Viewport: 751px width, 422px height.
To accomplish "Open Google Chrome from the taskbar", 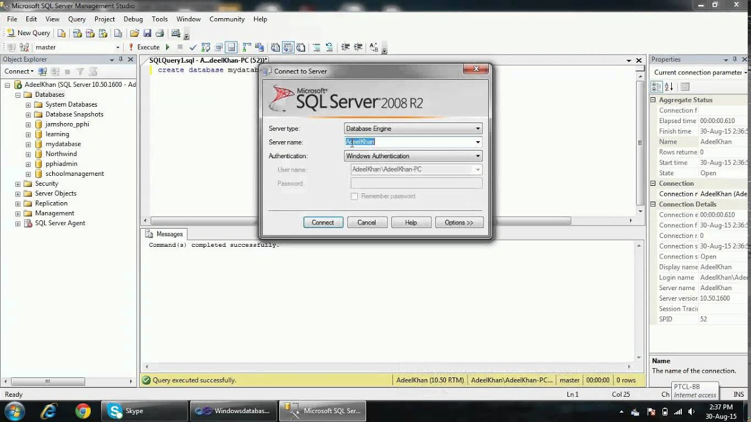I will 83,411.
